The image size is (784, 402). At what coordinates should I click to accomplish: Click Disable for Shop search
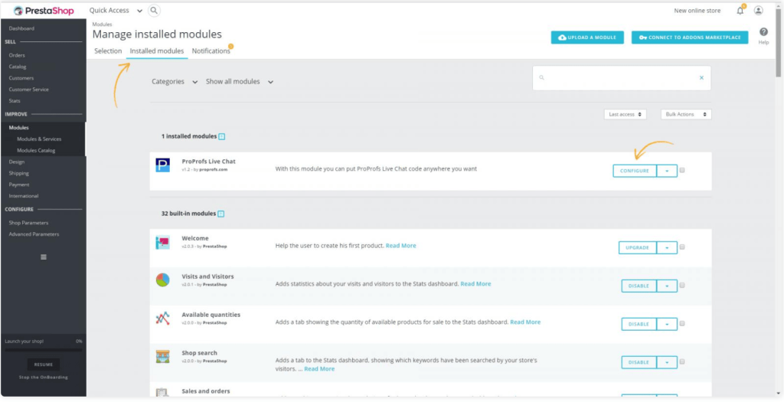[639, 362]
